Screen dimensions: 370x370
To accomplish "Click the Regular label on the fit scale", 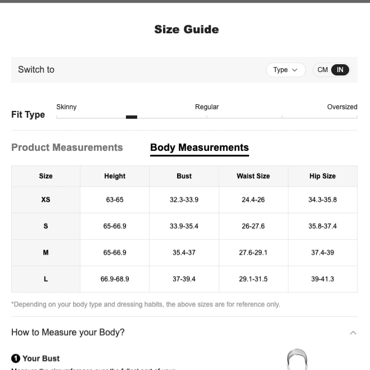I will pyautogui.click(x=207, y=107).
